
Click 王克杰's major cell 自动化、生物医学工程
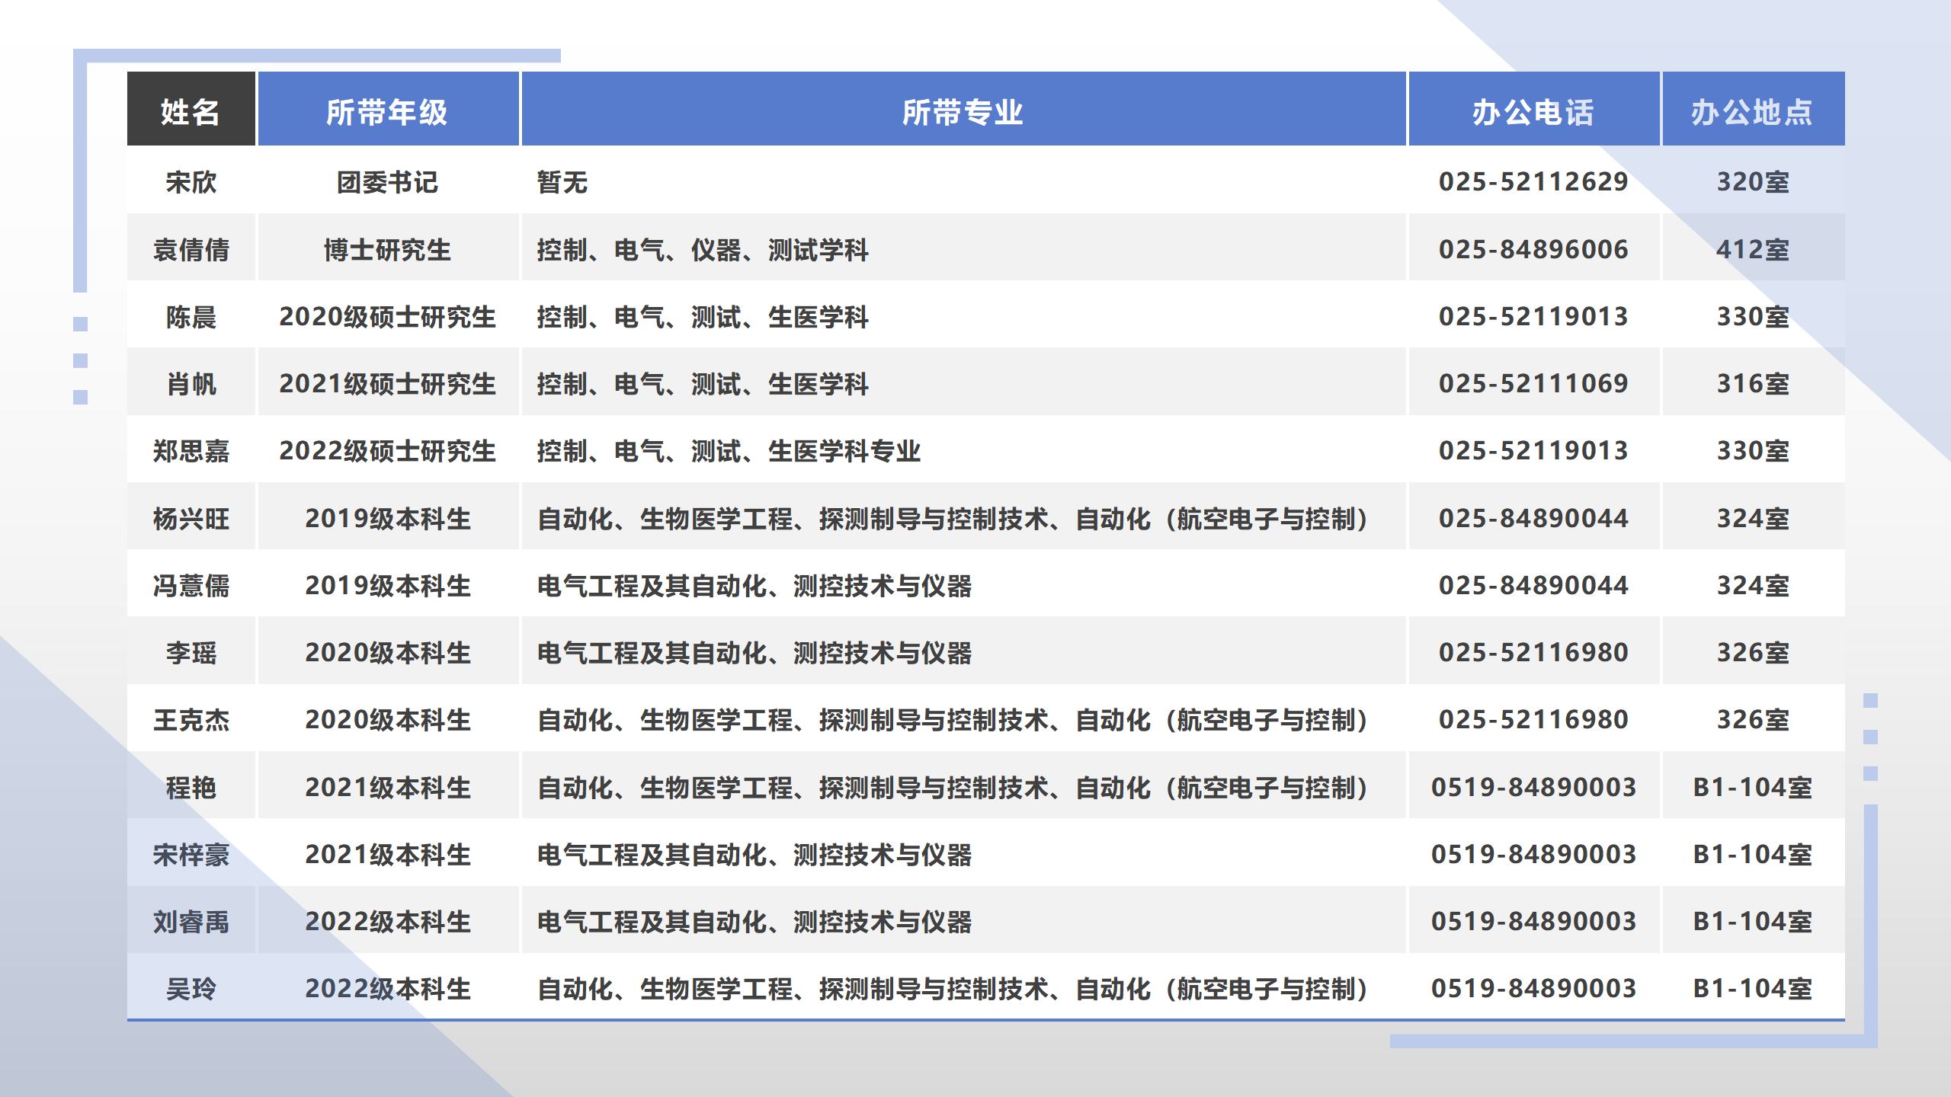(x=963, y=719)
